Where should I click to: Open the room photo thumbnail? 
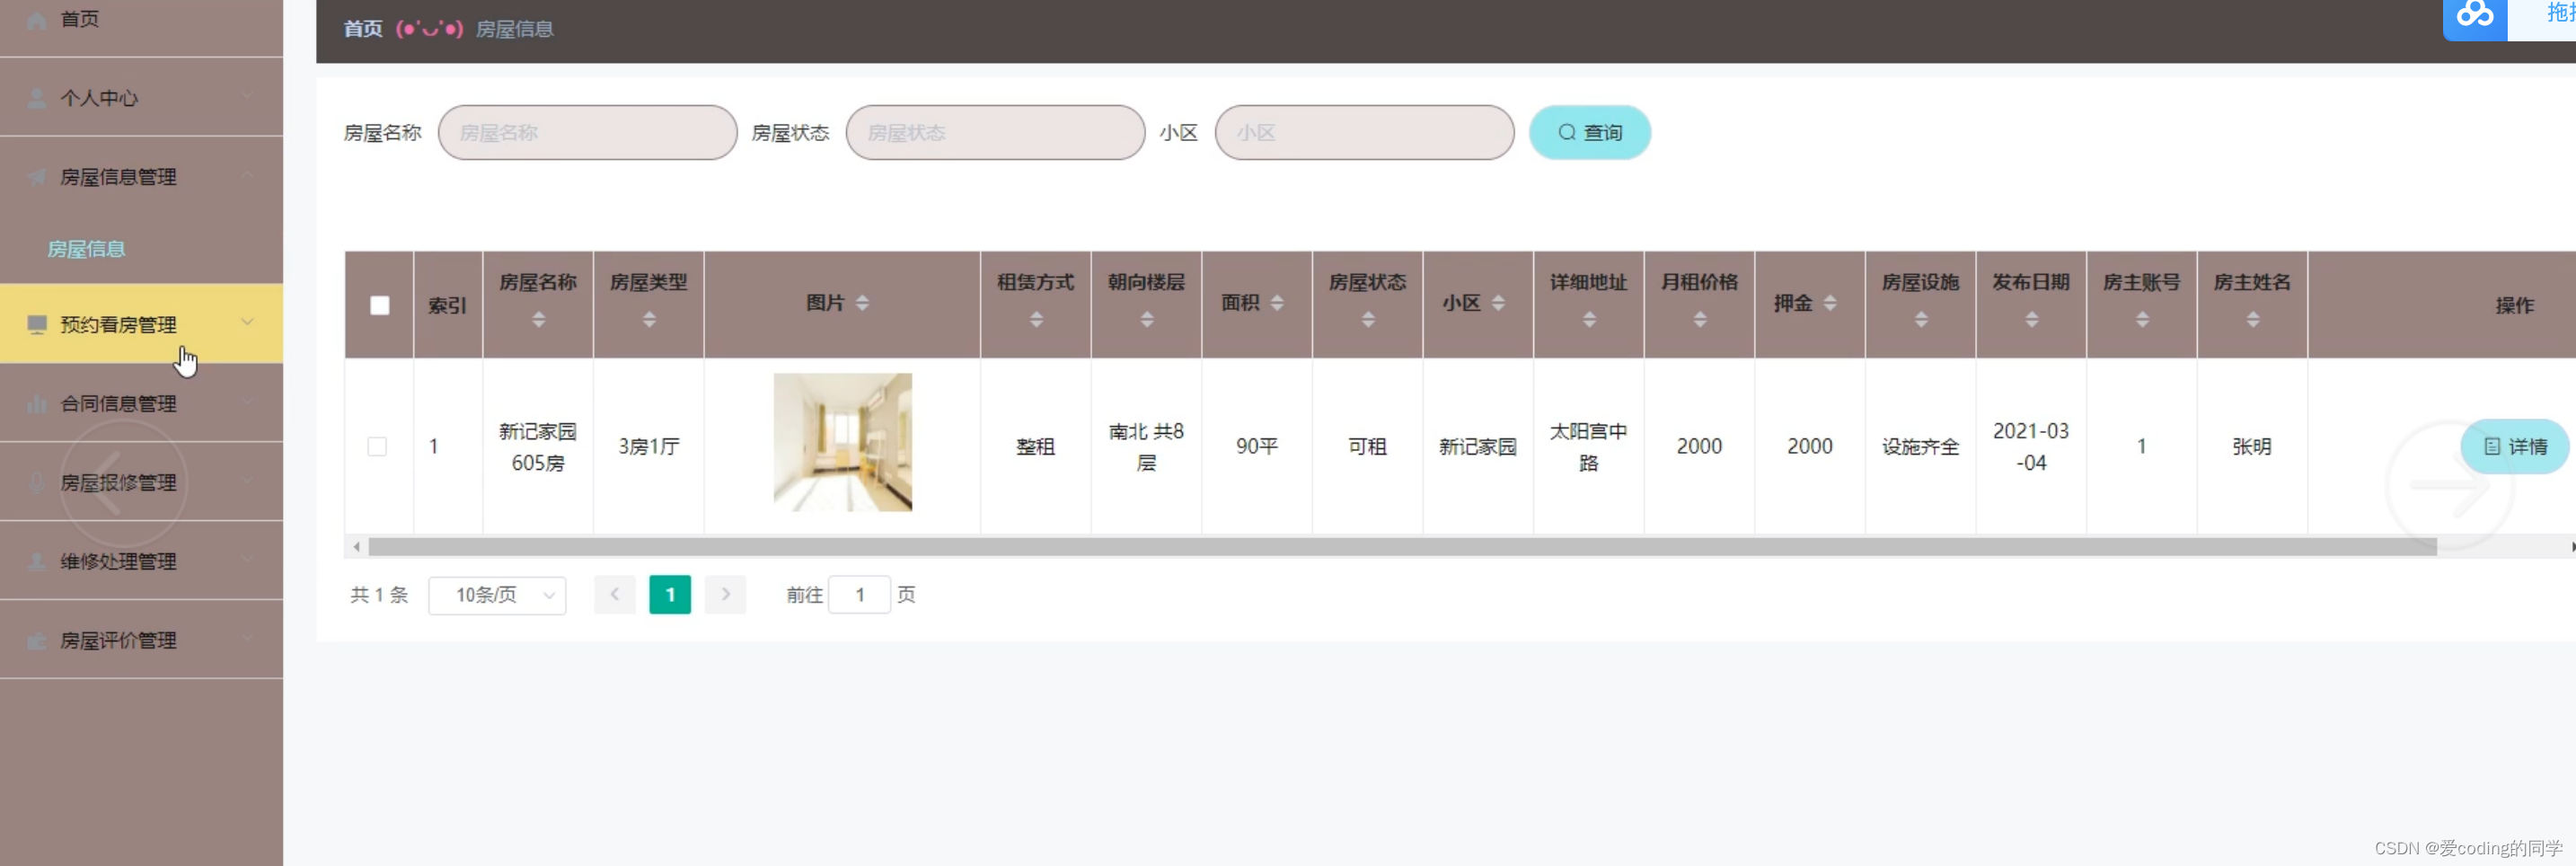point(843,442)
